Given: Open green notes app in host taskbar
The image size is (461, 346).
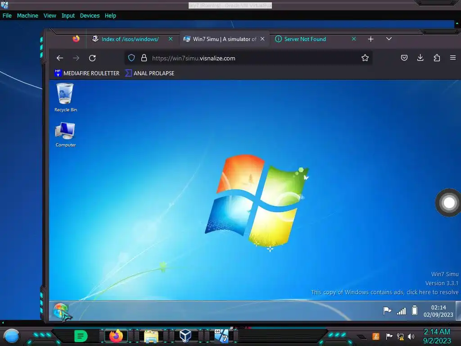Looking at the screenshot, I should click(81, 336).
